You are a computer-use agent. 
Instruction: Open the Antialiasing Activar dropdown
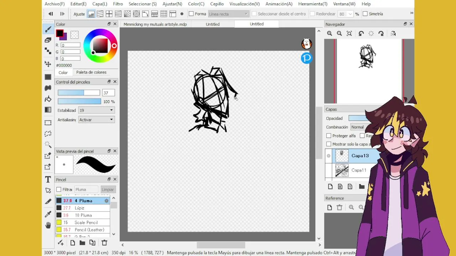pyautogui.click(x=96, y=120)
